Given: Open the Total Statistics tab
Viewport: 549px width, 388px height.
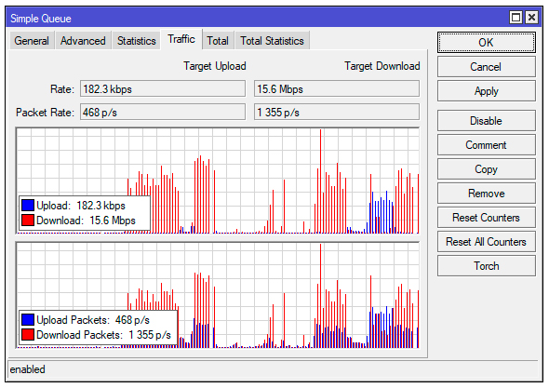Looking at the screenshot, I should click(x=272, y=41).
